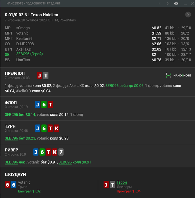Click Realtor59's 136 bb stack value

click(171, 38)
